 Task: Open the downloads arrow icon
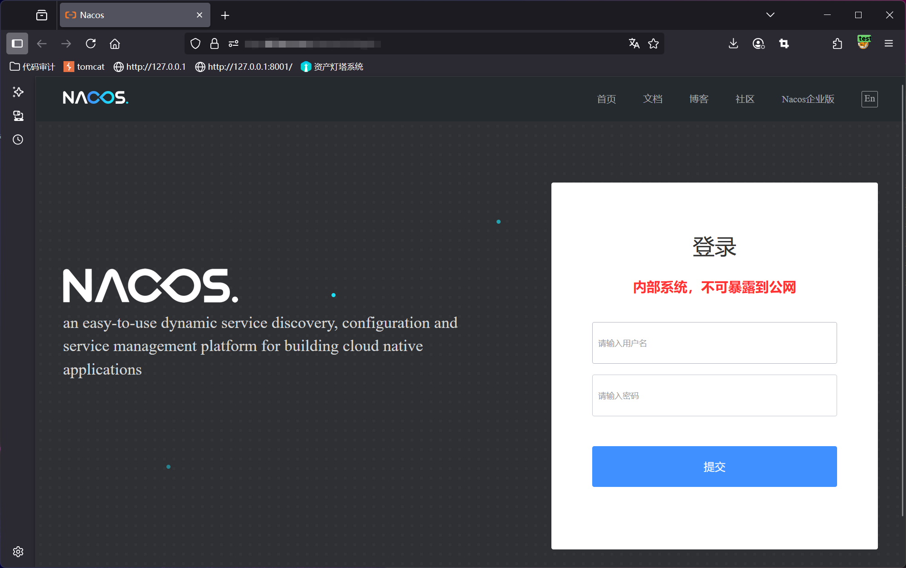[733, 43]
